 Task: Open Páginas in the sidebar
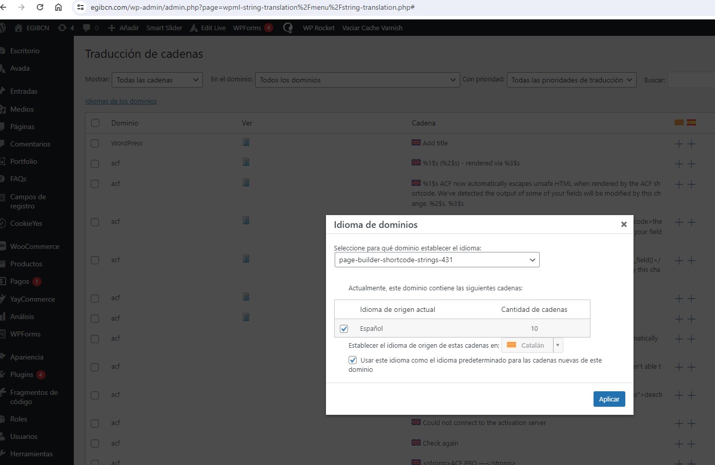[x=22, y=126]
